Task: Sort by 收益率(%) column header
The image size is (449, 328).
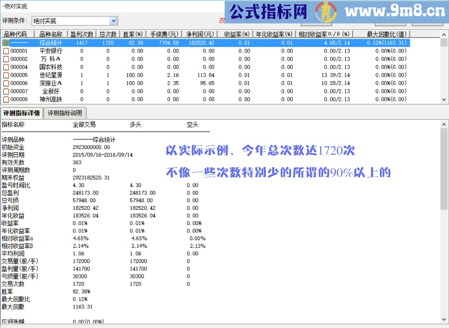Action: (235, 34)
